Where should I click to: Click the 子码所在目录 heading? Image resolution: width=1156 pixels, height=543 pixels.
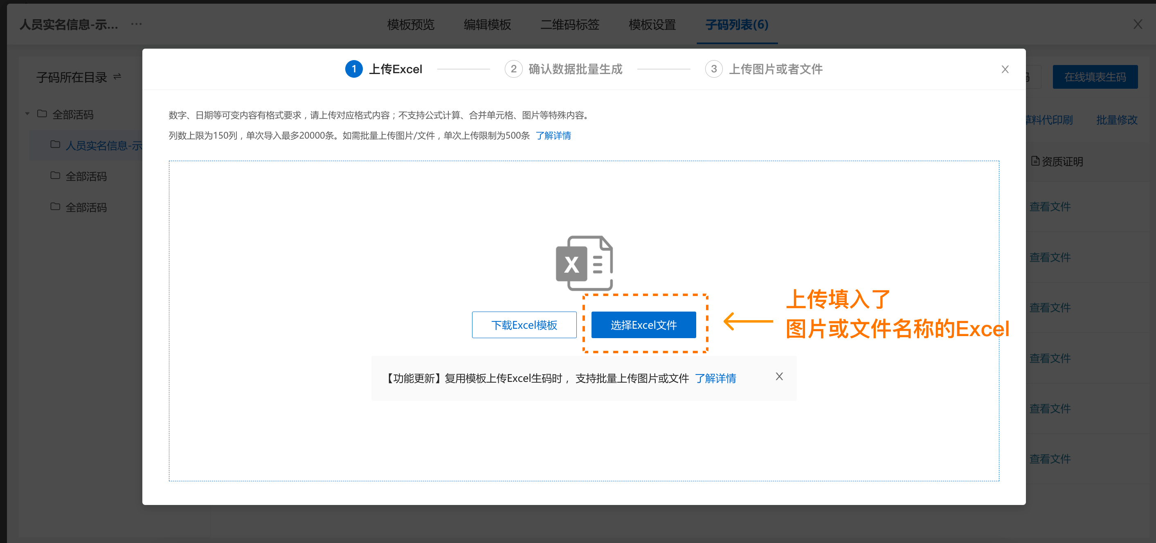(71, 77)
